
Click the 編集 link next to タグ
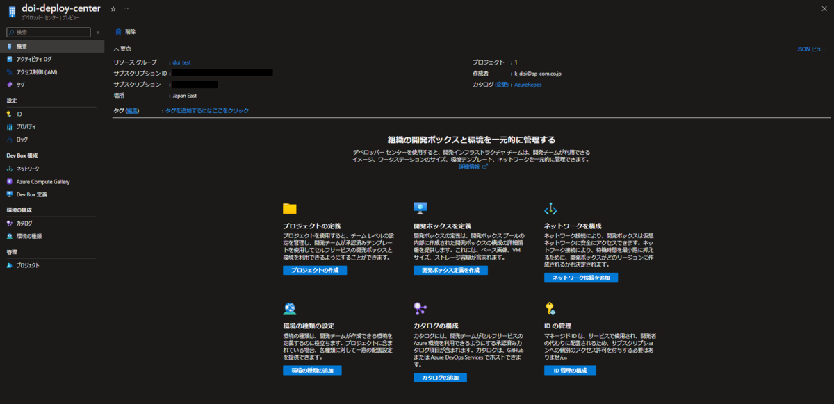[132, 110]
